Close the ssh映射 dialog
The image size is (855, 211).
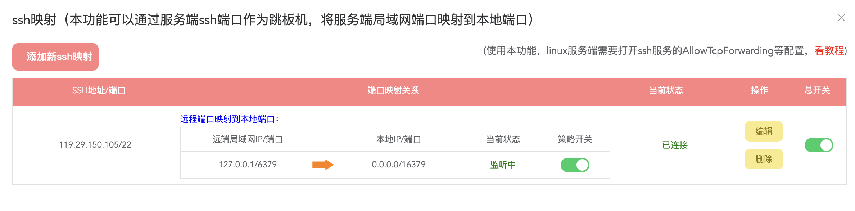841,18
